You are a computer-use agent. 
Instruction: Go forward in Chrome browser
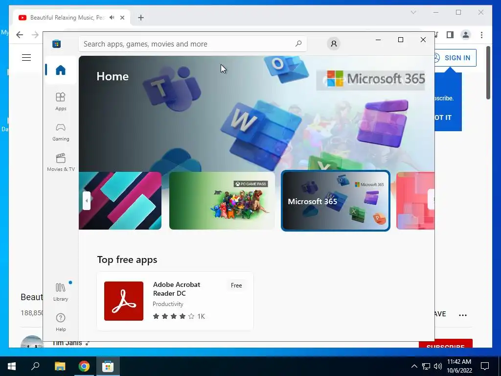click(35, 35)
